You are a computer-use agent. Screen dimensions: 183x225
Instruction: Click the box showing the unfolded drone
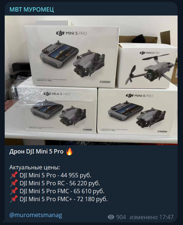click(x=146, y=66)
